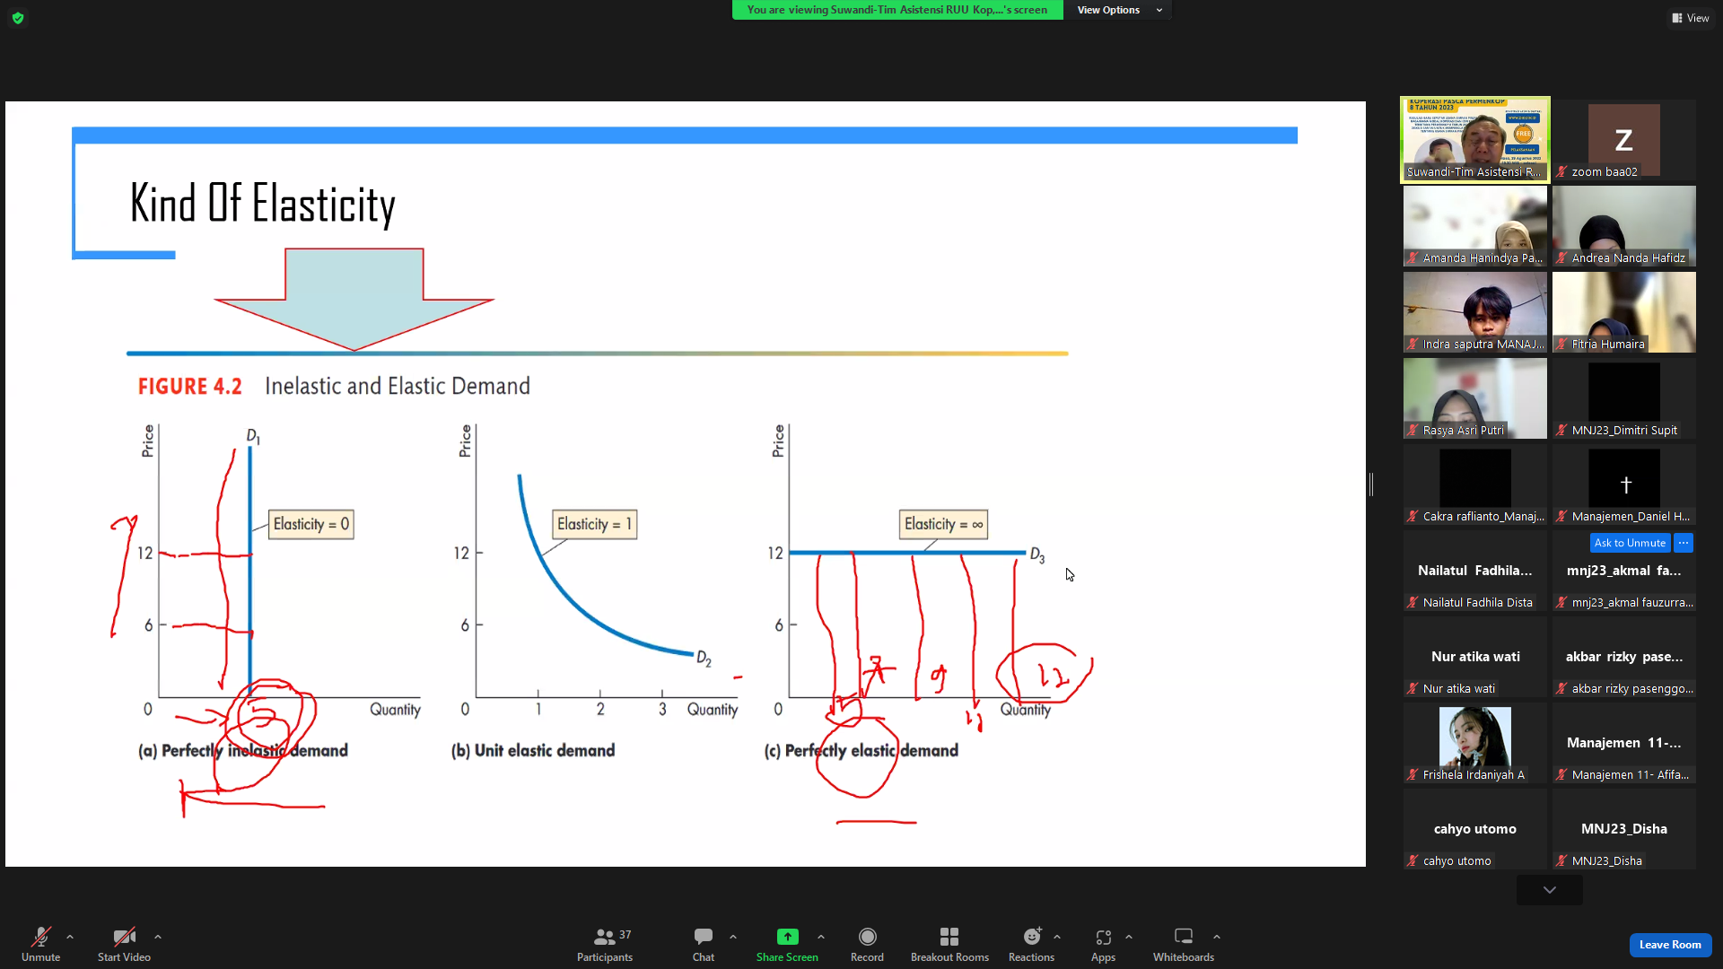
Task: Select zoom baa02 participant tile
Action: click(1624, 140)
